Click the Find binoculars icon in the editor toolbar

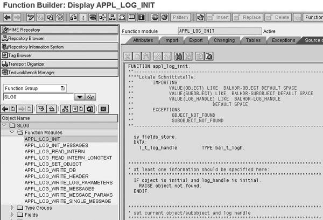click(x=179, y=56)
